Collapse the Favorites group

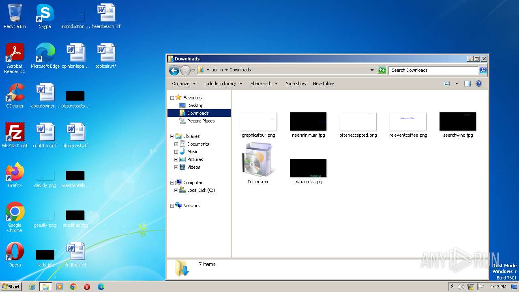172,98
